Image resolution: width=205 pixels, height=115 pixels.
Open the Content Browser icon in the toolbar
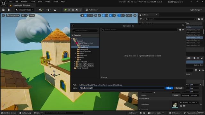coord(9,10)
